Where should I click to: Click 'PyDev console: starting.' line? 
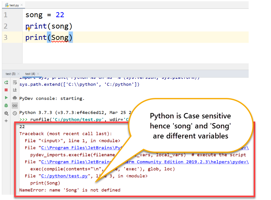(x=52, y=99)
